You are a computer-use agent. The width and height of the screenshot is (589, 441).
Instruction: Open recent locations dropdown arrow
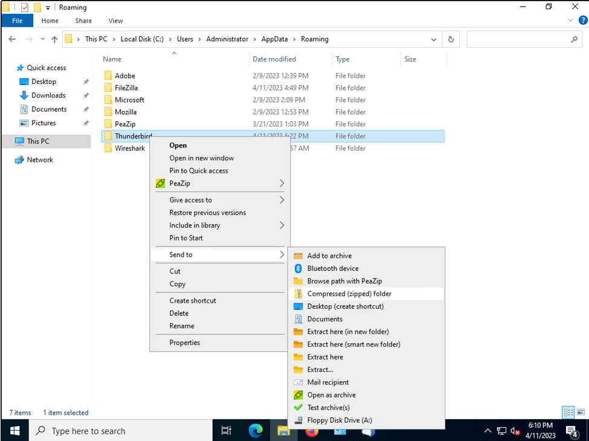[x=42, y=39]
